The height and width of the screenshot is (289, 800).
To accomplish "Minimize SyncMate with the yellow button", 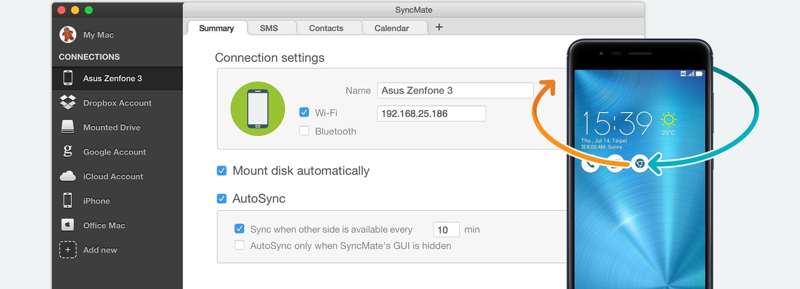I will point(75,10).
